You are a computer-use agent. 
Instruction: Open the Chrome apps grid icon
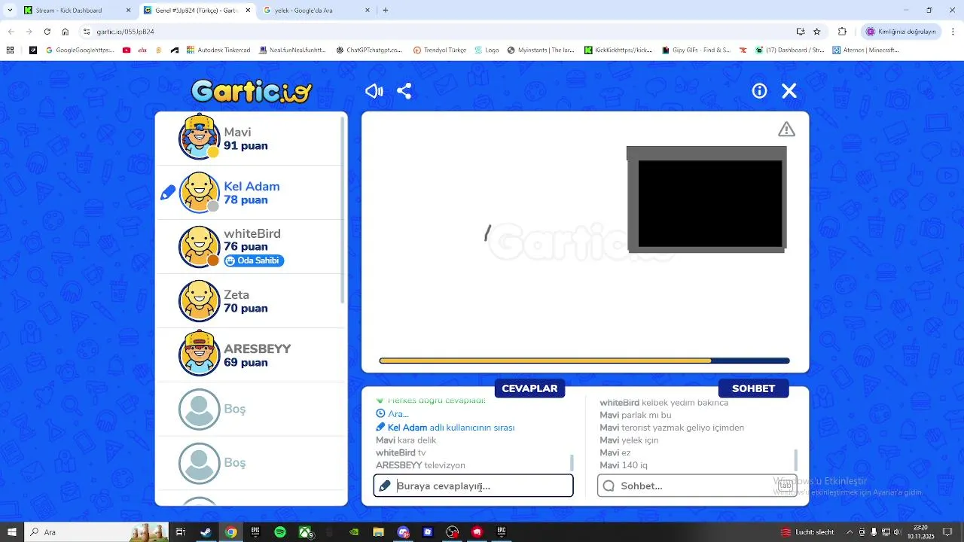point(10,50)
